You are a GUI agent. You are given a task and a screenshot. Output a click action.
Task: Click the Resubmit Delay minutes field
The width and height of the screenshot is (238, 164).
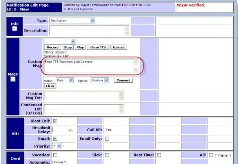point(59,130)
